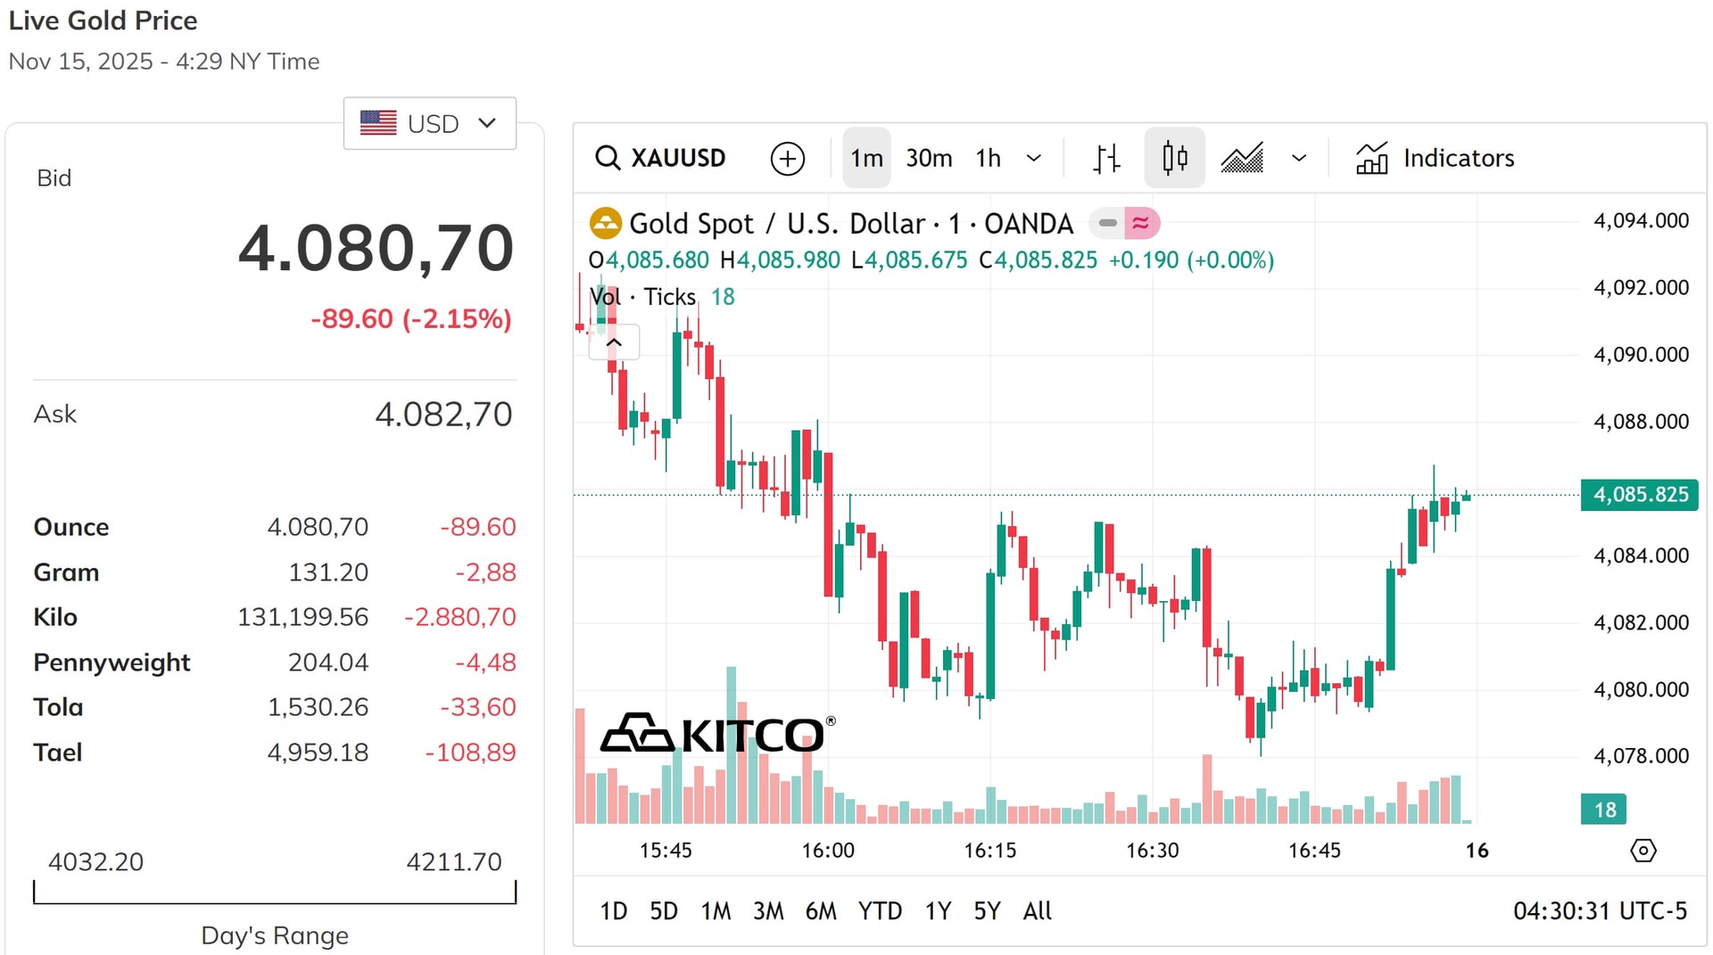Select the 30m interval tab
The height and width of the screenshot is (955, 1713).
(x=929, y=158)
